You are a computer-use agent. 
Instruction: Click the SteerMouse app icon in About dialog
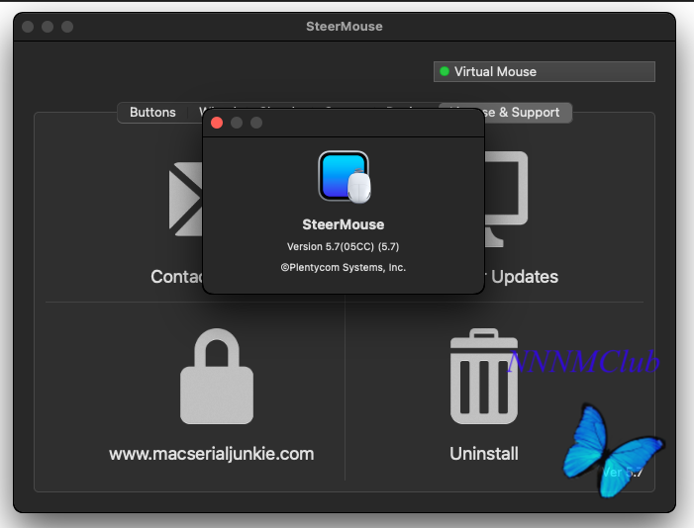[345, 177]
